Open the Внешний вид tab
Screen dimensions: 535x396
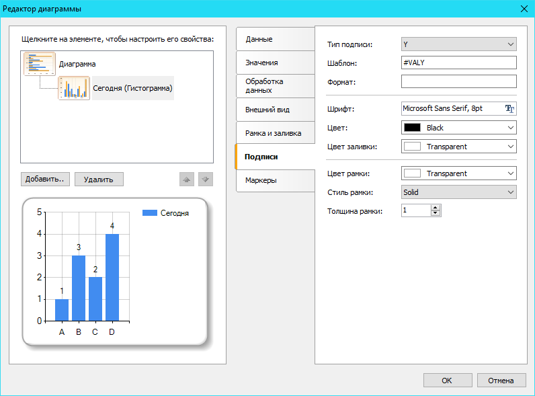click(275, 109)
